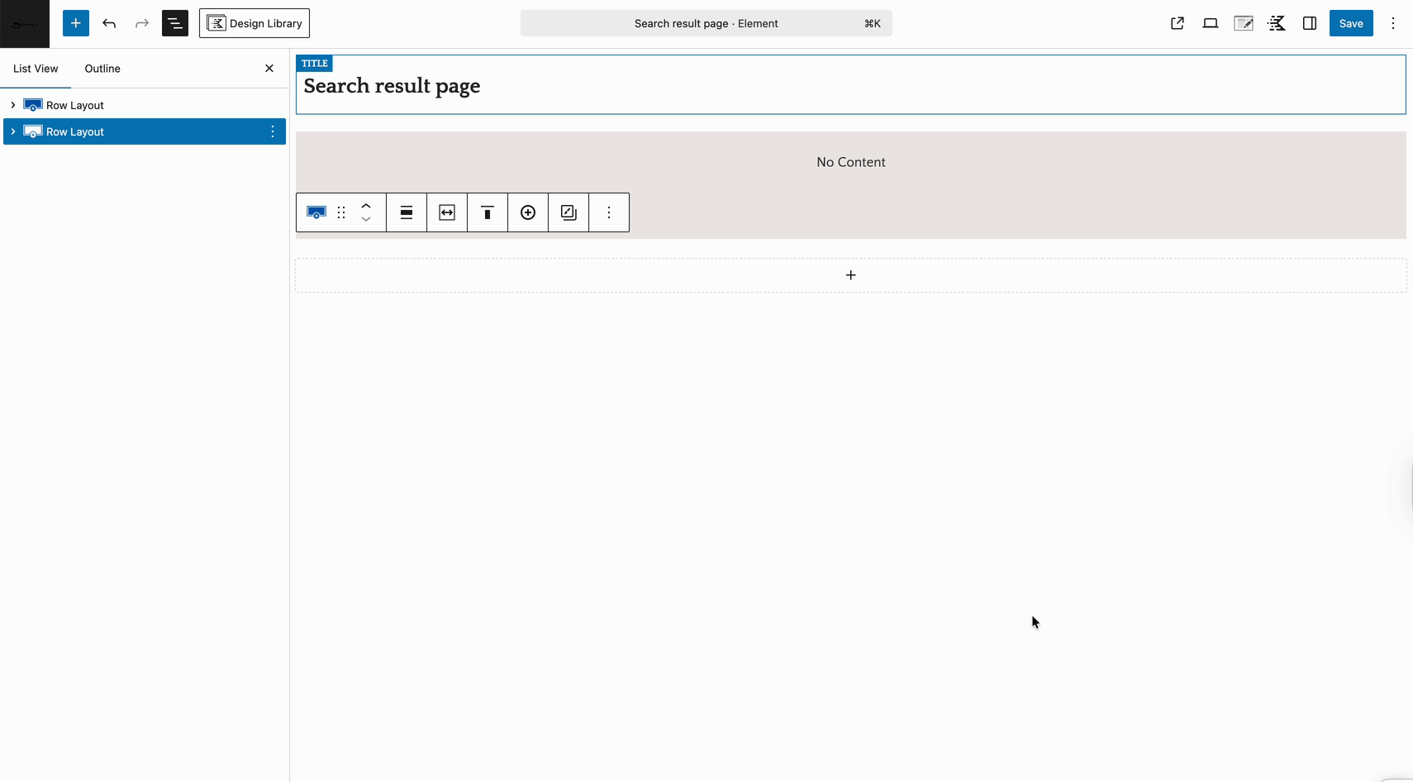Expand the selected Row Layout in List View

click(x=12, y=131)
